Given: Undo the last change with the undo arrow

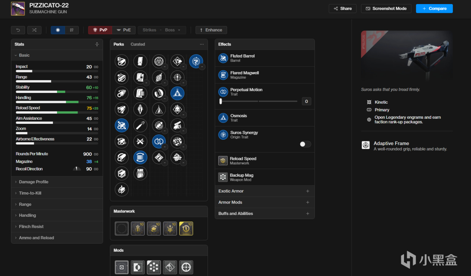Looking at the screenshot, I should (18, 30).
